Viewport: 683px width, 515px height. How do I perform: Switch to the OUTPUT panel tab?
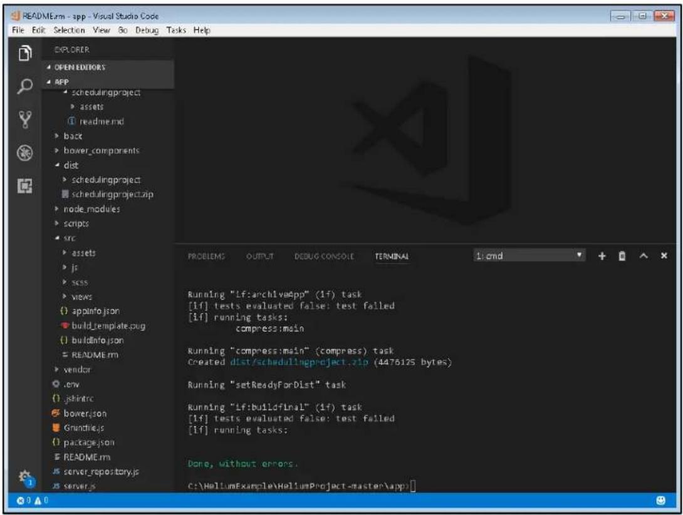[x=260, y=256]
